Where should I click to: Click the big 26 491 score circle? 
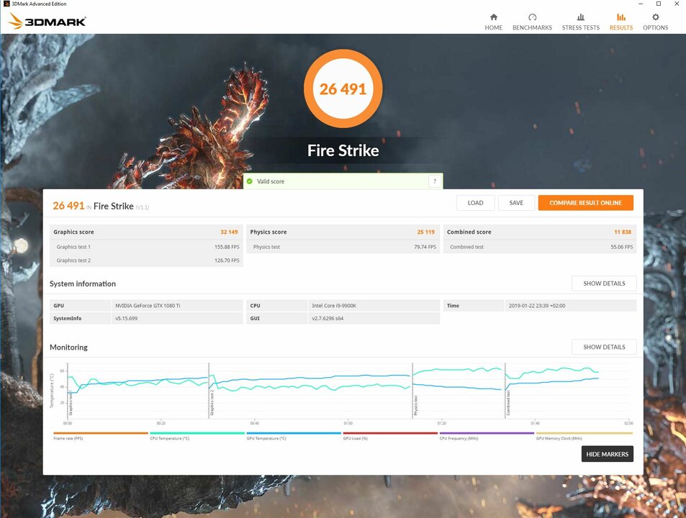click(343, 88)
